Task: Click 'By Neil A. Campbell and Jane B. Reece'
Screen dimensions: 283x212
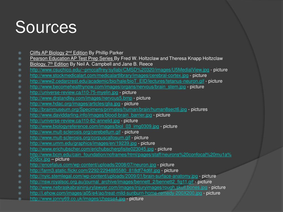Action: tap(111, 64)
